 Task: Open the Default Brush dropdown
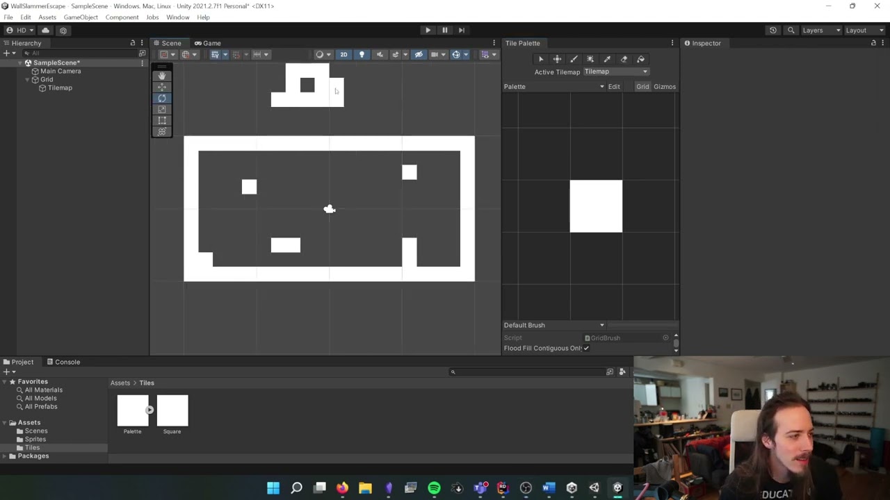pos(554,325)
